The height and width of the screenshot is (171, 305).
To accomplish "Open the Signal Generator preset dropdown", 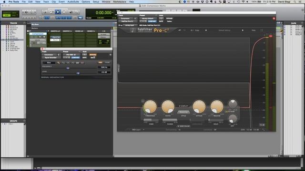I will click(x=71, y=55).
